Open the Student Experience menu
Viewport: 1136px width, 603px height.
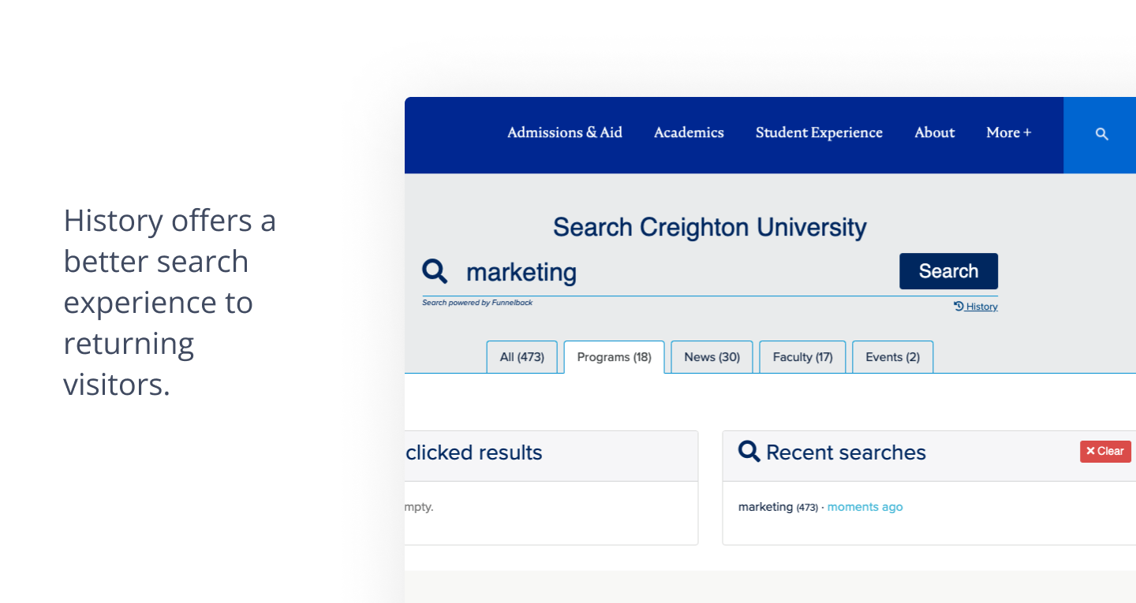819,132
